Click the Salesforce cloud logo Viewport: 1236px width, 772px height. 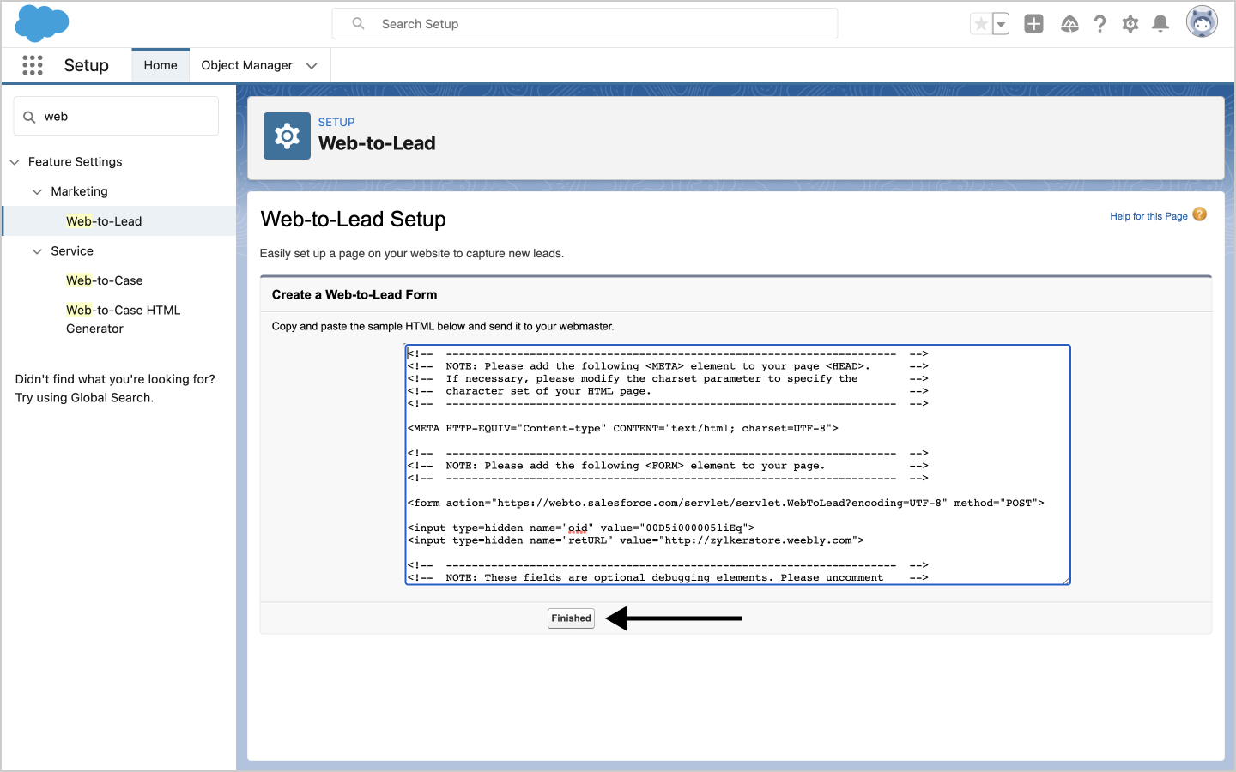pyautogui.click(x=42, y=23)
